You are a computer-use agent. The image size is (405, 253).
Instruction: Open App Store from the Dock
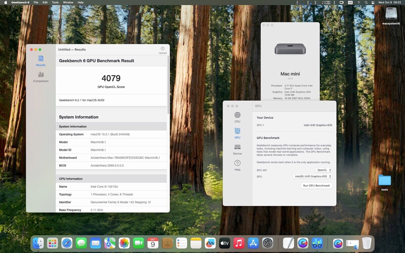[253, 243]
